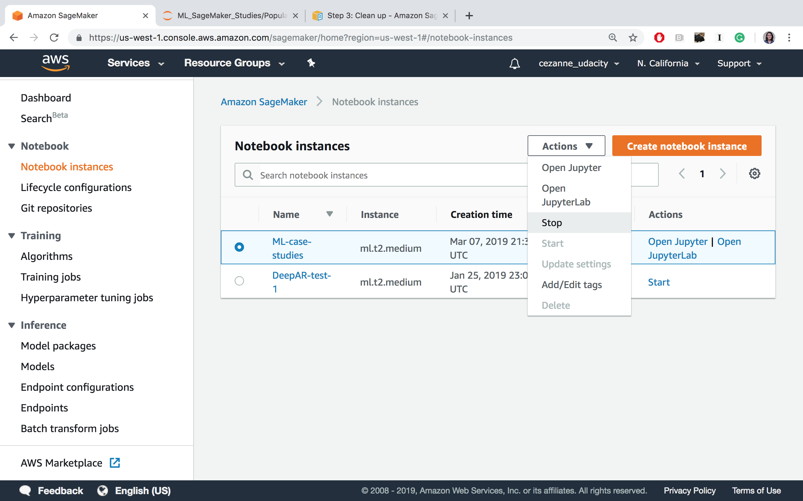
Task: Sort by Name column arrow
Action: click(x=329, y=214)
